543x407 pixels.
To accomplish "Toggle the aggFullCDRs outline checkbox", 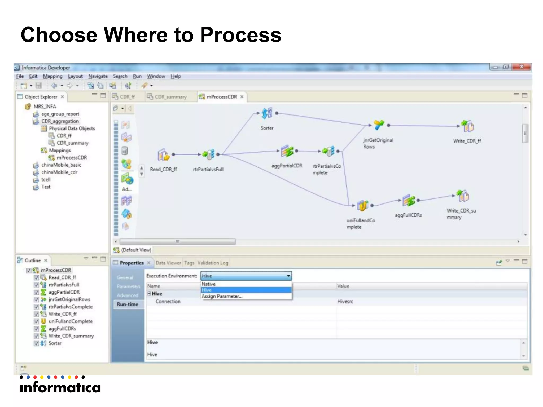I will [36, 329].
